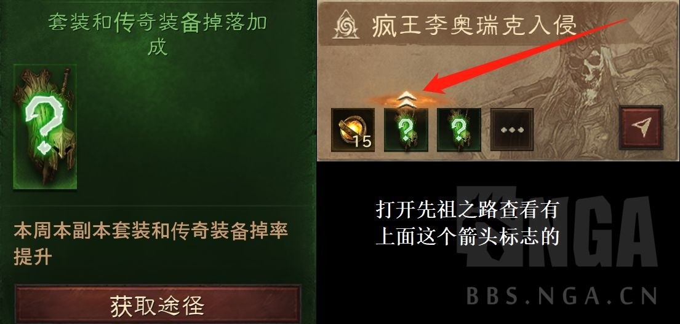Click the gold coin reward icon with 15
The height and width of the screenshot is (324, 680).
[x=353, y=129]
